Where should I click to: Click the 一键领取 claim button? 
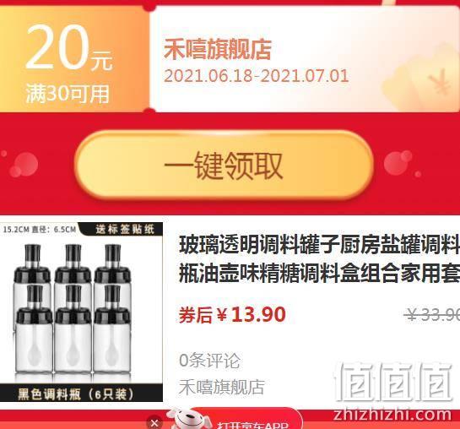click(225, 166)
